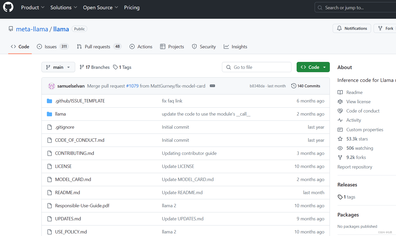
Task: Open Custom properties link
Action: 360,130
